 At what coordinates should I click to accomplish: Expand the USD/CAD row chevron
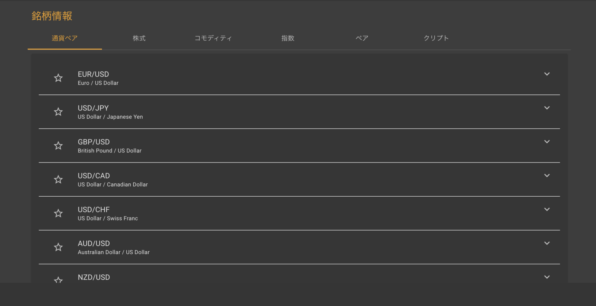(547, 175)
